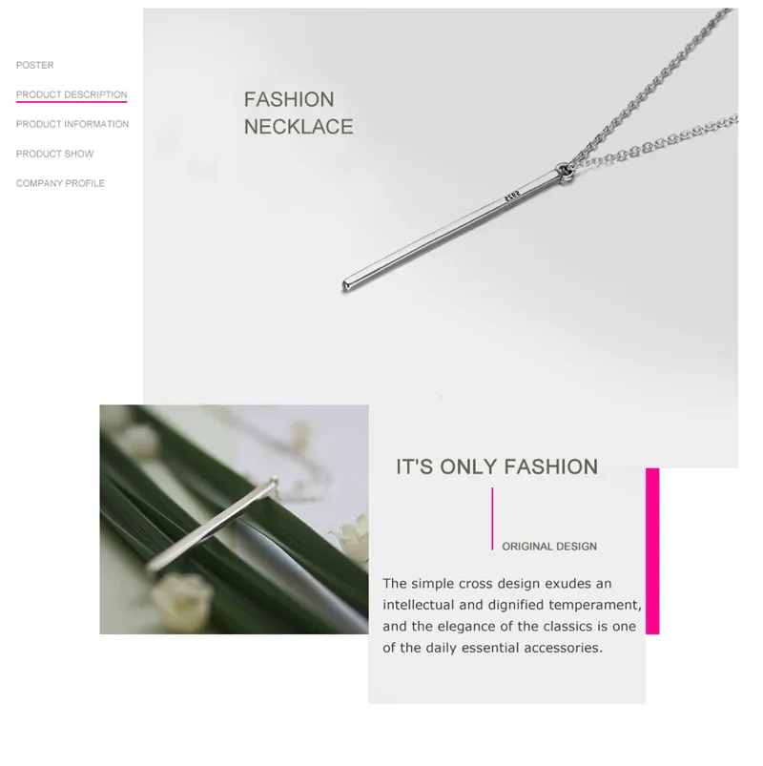Select the PRODUCT DESCRIPTION tab
The image size is (763, 766).
72,94
